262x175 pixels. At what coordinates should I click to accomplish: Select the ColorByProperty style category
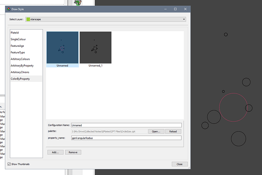(x=26, y=79)
